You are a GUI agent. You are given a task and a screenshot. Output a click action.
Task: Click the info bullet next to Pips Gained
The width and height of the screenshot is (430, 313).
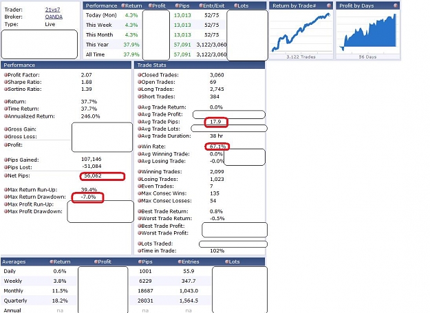click(6, 160)
